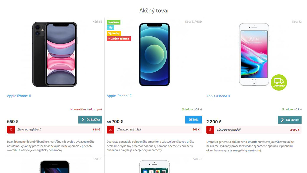Click the green ZADARMO free delivery truck badge
307x173 pixels.
(x=279, y=83)
